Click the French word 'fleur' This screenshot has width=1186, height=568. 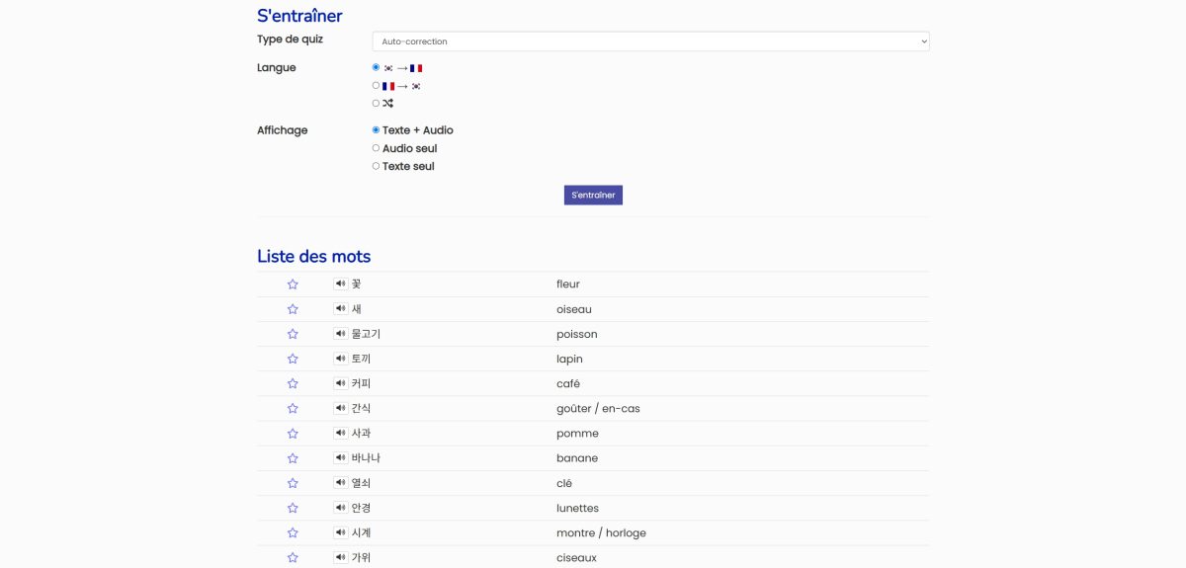[x=568, y=284]
